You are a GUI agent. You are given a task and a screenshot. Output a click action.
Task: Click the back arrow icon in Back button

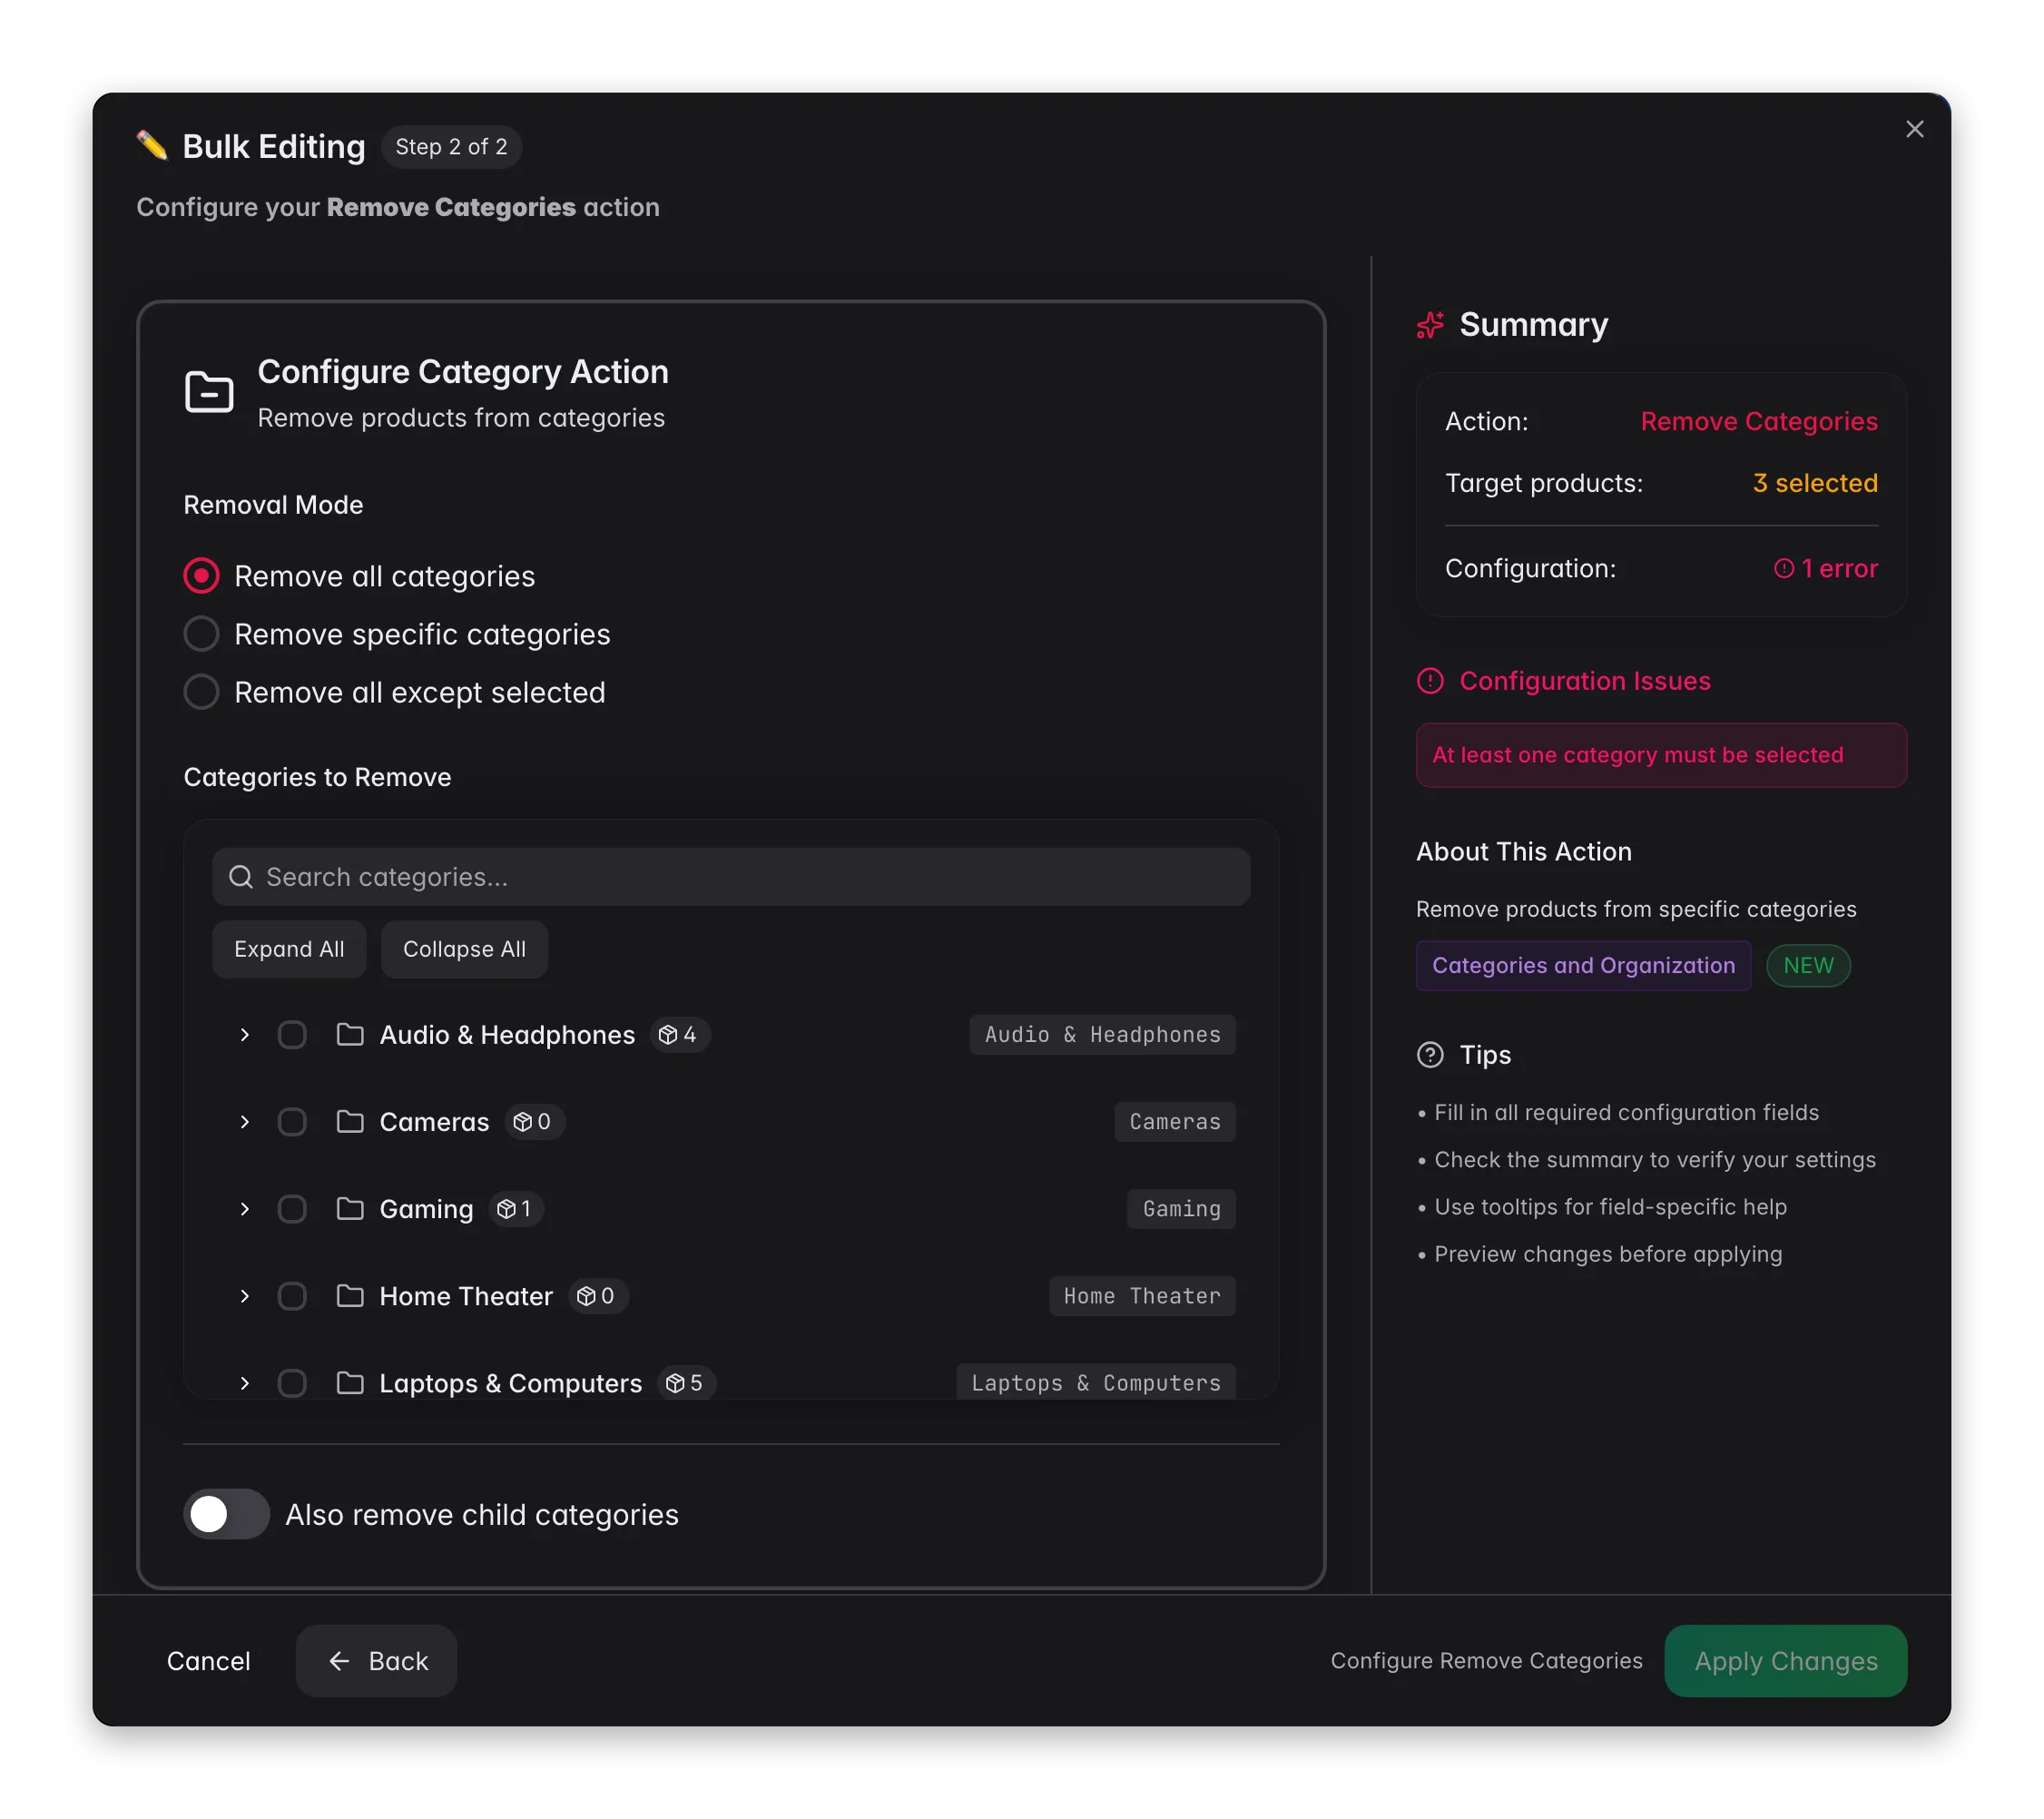[339, 1660]
